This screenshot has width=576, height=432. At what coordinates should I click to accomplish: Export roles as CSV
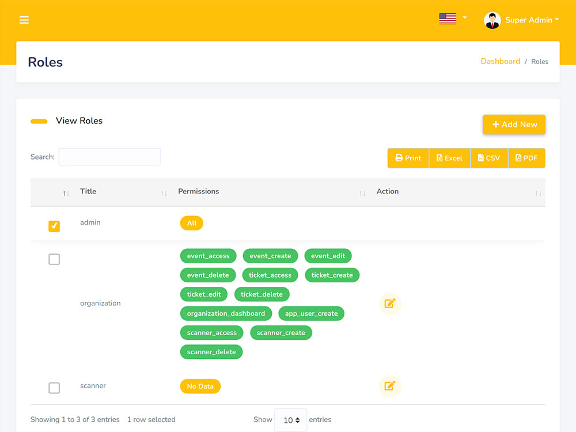coord(489,158)
